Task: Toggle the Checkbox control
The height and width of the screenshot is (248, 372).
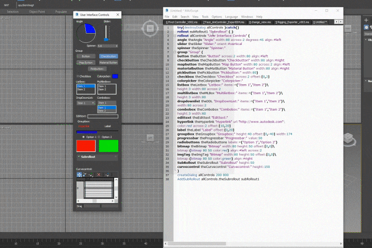Action: [78, 76]
